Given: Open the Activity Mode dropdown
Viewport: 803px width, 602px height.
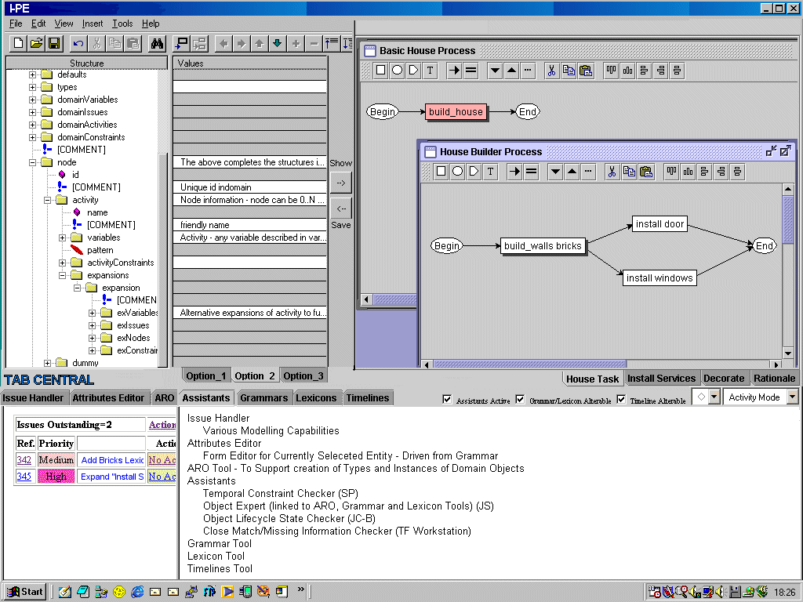Looking at the screenshot, I should coord(791,397).
